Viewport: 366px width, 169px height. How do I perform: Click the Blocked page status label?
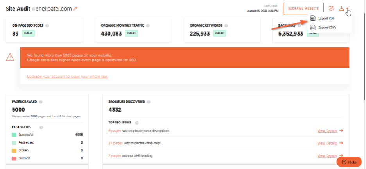(x=24, y=158)
